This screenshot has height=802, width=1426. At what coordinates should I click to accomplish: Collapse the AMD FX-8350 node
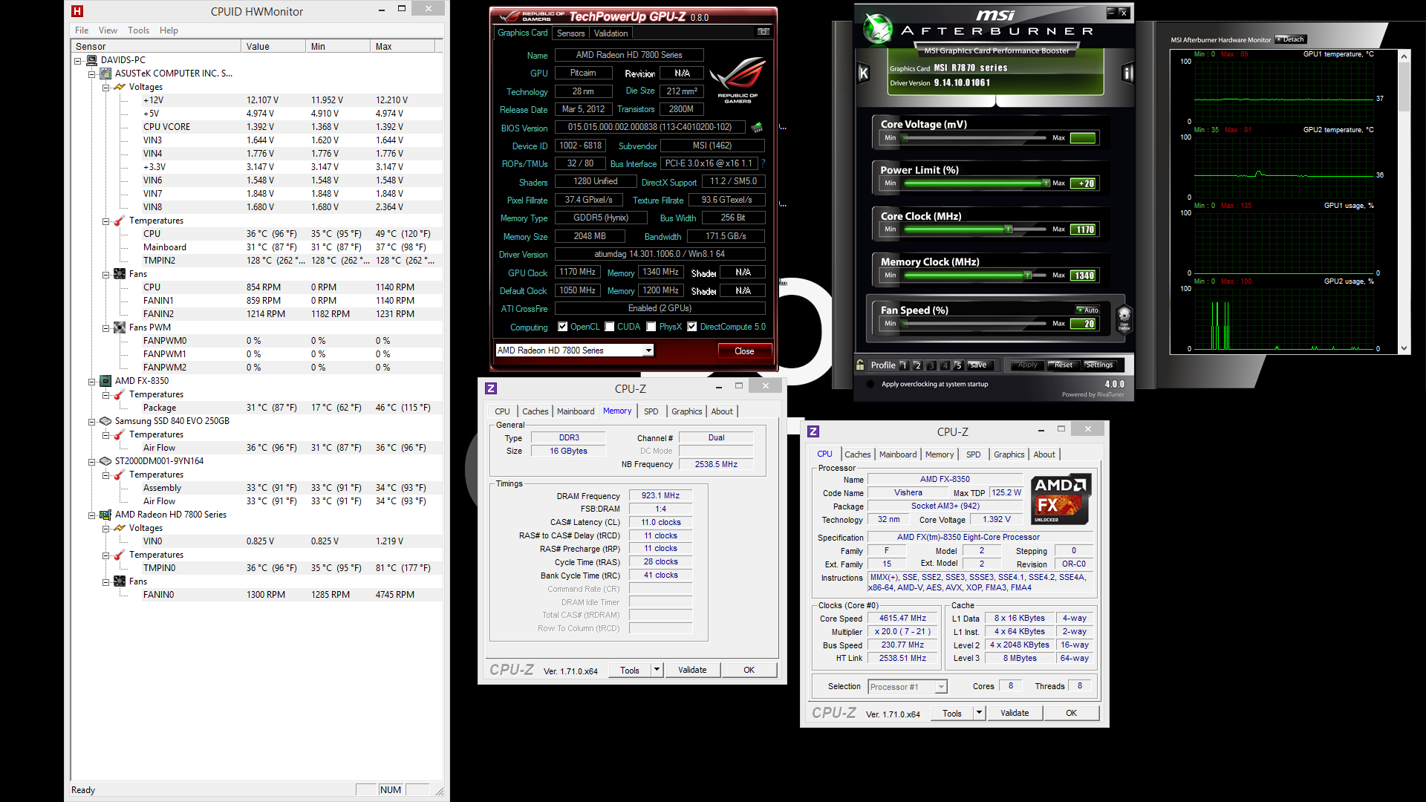click(x=91, y=382)
